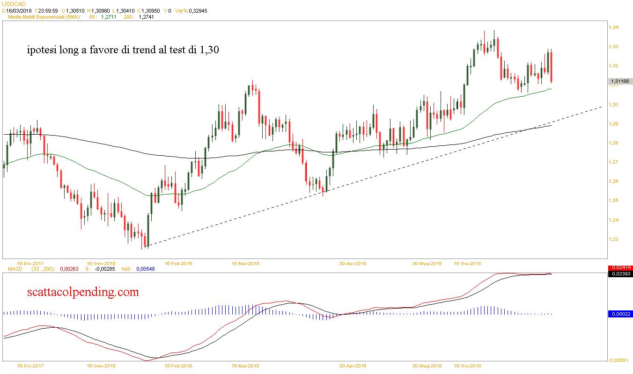Select the MACD indicator label
The height and width of the screenshot is (374, 633).
pyautogui.click(x=11, y=269)
